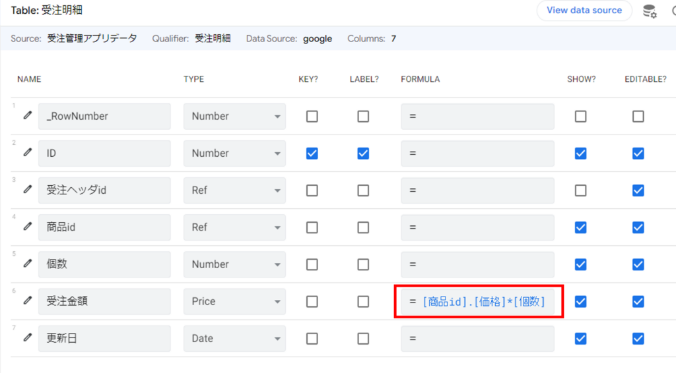Image resolution: width=676 pixels, height=373 pixels.
Task: Expand the Date type dropdown for 更新日
Action: coord(234,338)
